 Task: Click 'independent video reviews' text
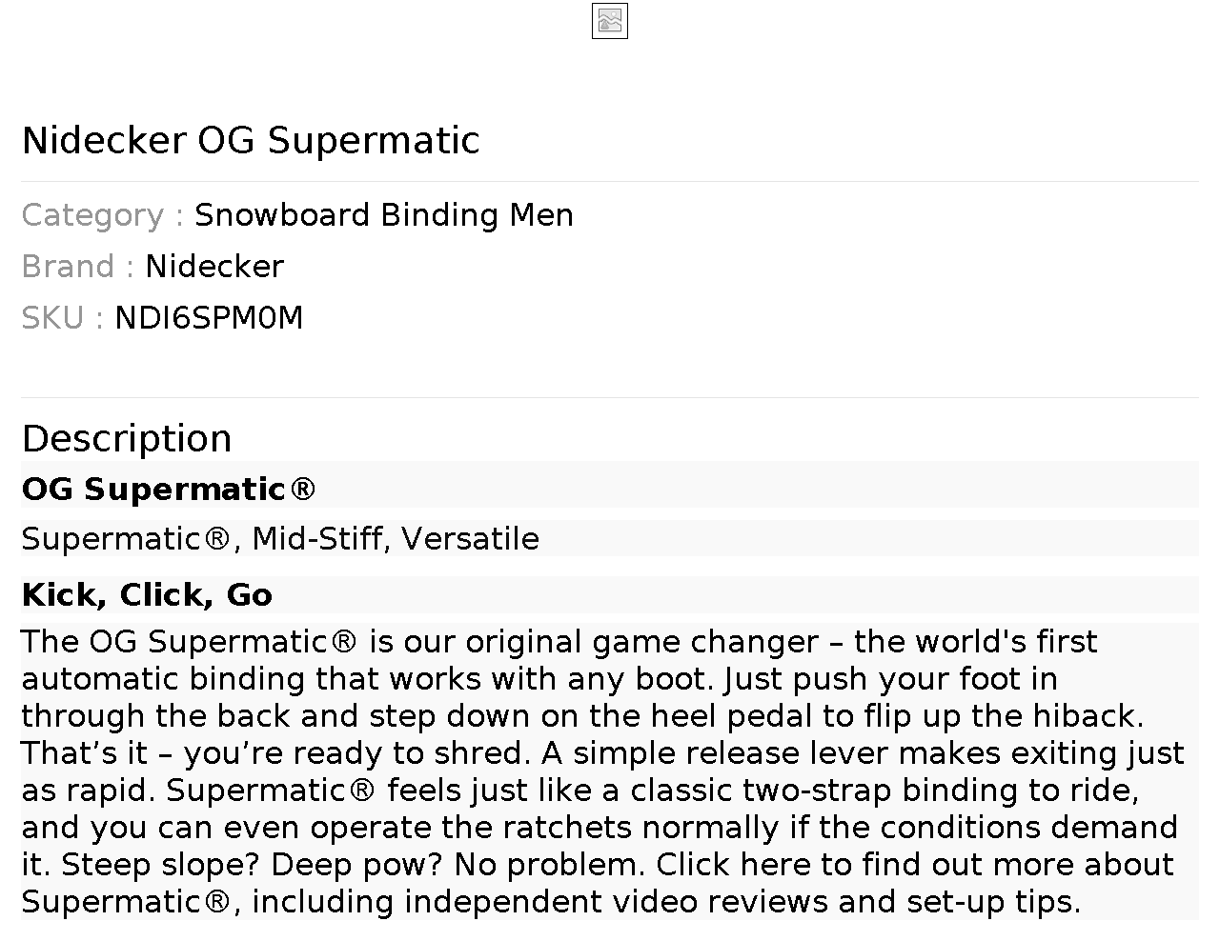[616, 902]
